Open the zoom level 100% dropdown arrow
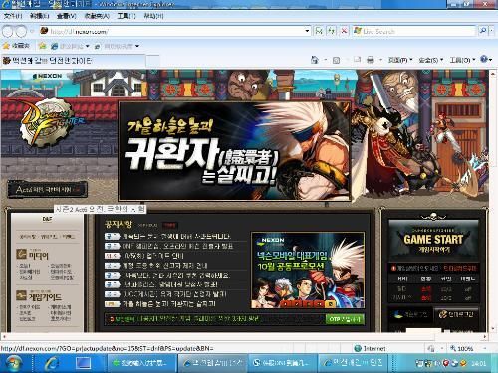498x373 pixels. pyautogui.click(x=484, y=348)
